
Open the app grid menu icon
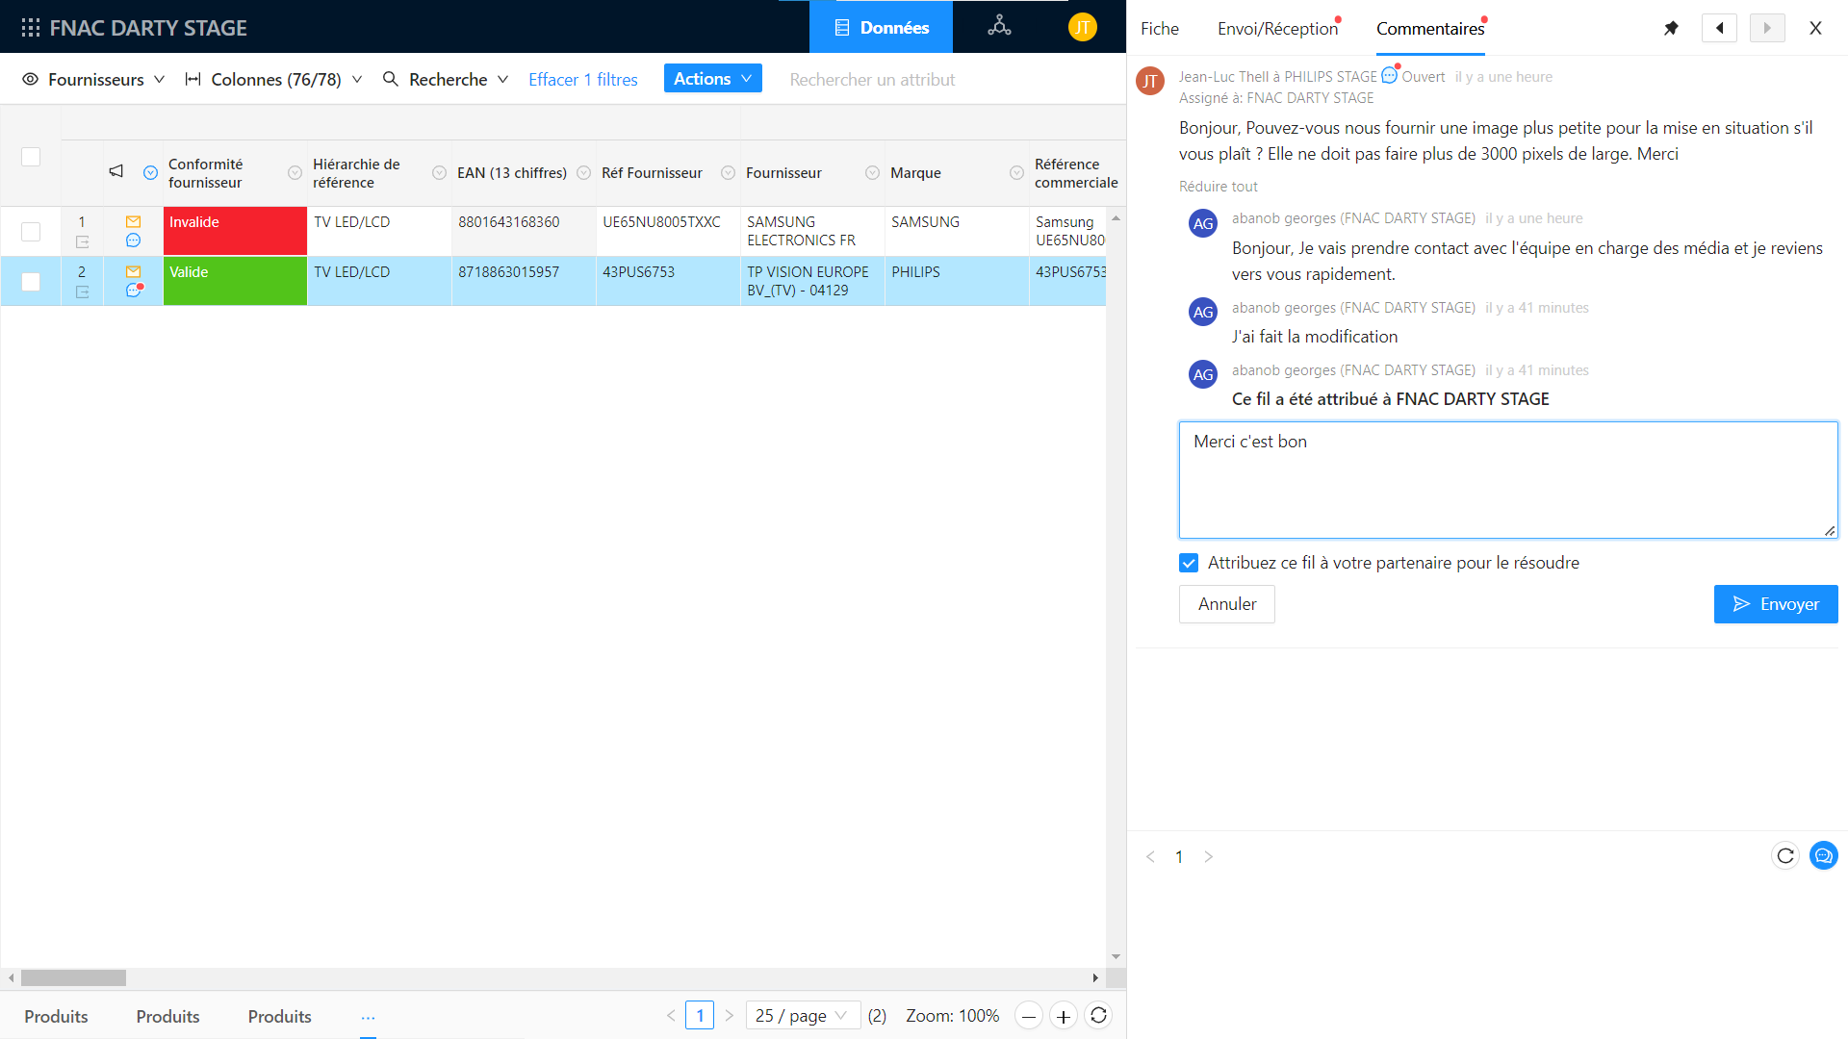pos(30,28)
